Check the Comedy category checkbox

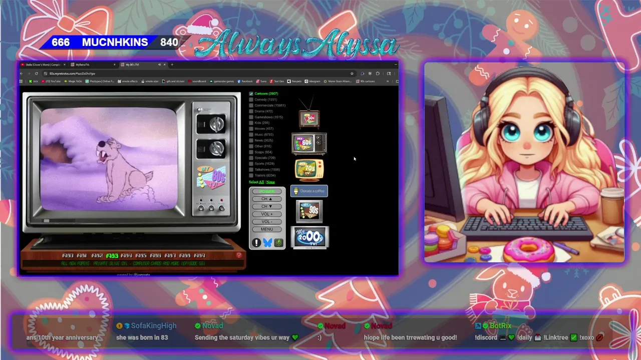click(251, 99)
